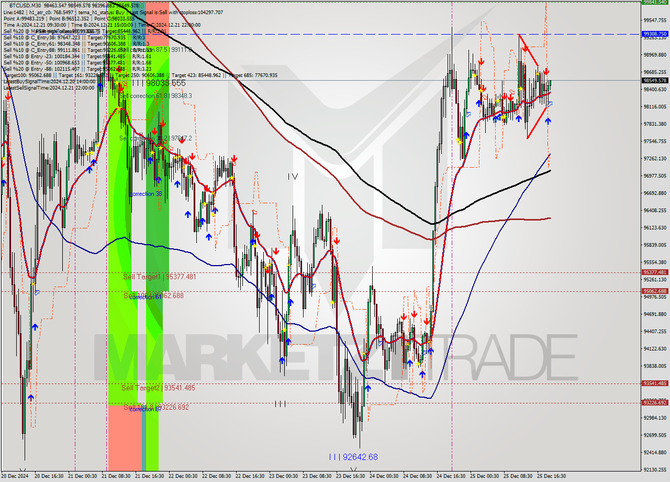Select the 'Sell 100 | 95062.688' level label
Viewport: 670px width, 482px height.
(153, 295)
